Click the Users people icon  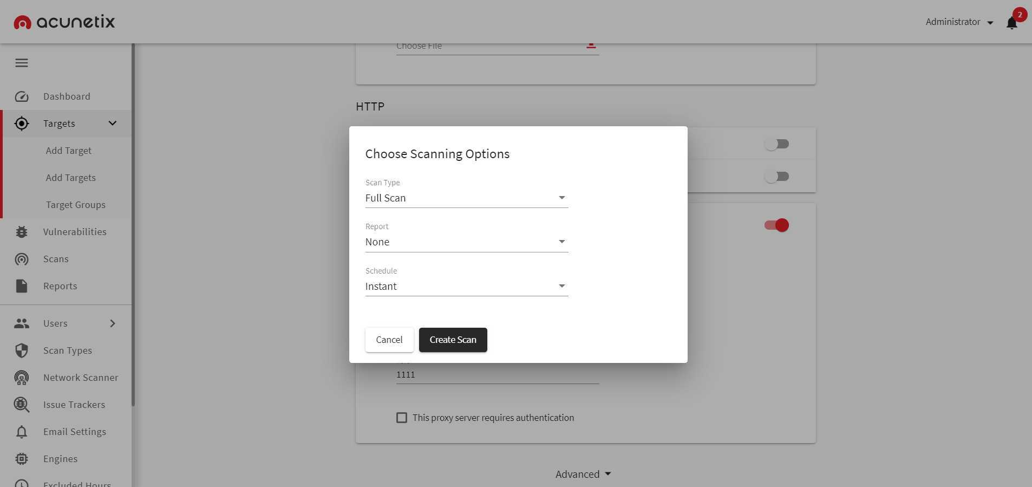(x=22, y=323)
